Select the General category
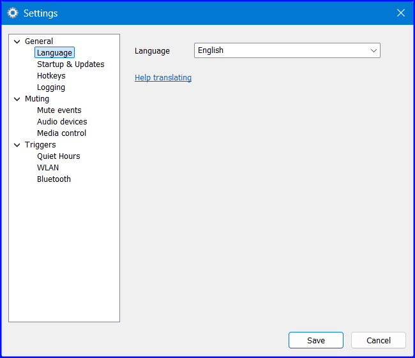 click(39, 41)
